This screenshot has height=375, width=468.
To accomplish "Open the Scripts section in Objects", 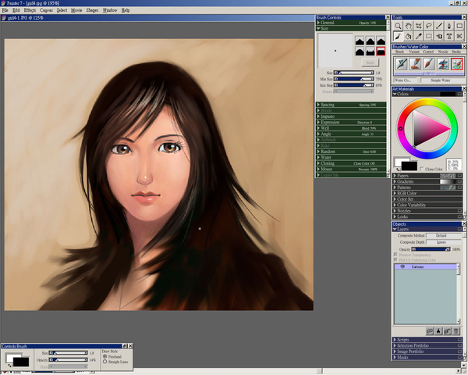I will (427, 340).
